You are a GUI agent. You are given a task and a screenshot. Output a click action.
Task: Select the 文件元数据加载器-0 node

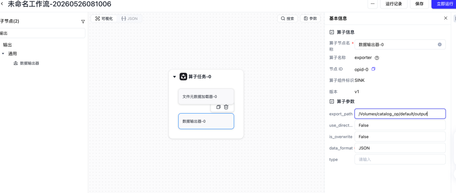(206, 96)
